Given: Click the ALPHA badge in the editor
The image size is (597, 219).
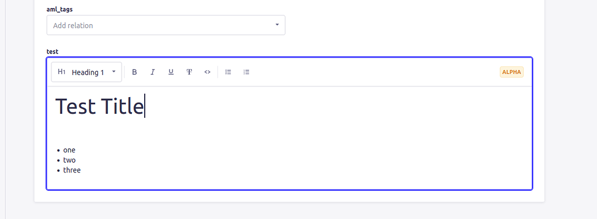Looking at the screenshot, I should coord(512,72).
